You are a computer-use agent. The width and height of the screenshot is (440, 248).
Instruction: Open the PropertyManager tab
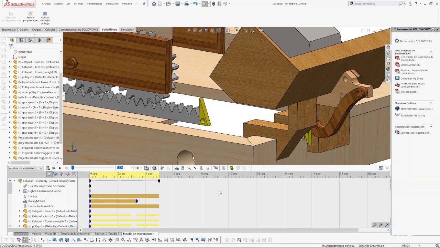(21, 40)
